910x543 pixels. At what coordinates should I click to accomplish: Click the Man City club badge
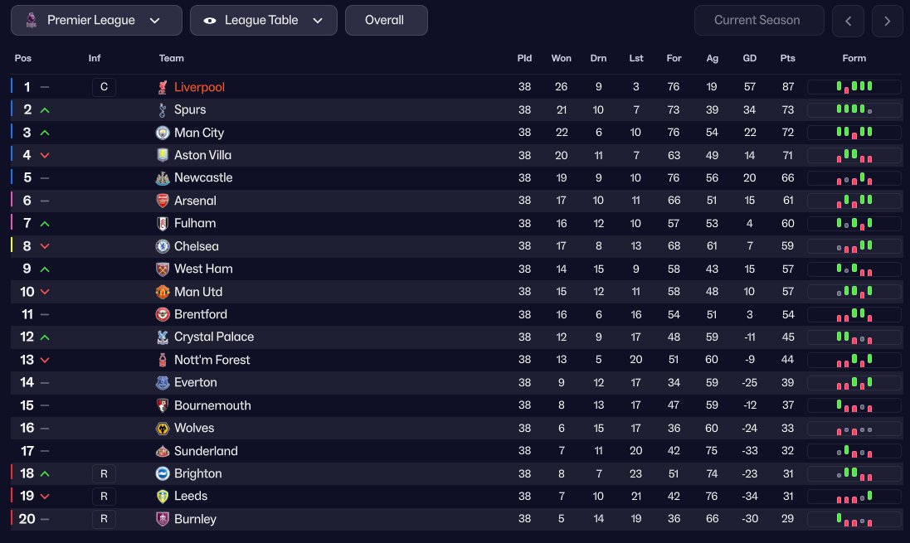163,133
